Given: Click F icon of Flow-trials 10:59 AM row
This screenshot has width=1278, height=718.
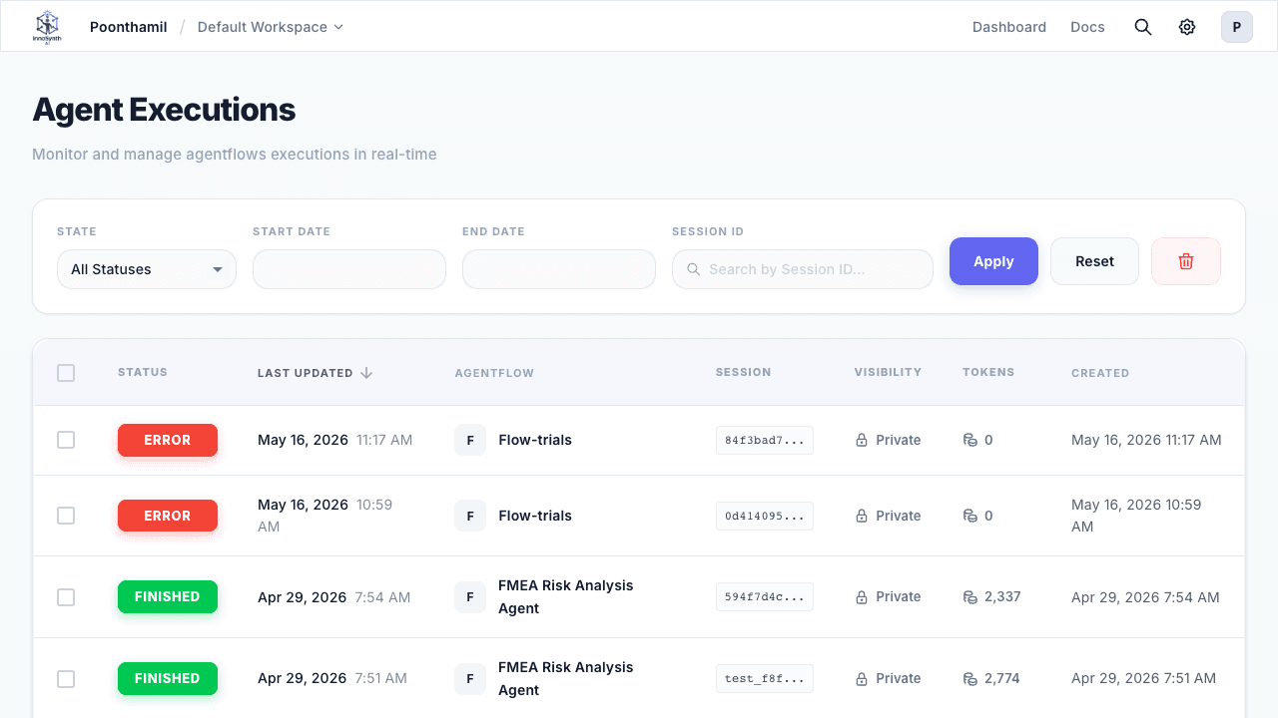Looking at the screenshot, I should [470, 516].
